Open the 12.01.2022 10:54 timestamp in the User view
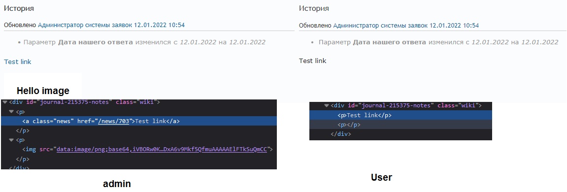The image size is (567, 192). 454,26
